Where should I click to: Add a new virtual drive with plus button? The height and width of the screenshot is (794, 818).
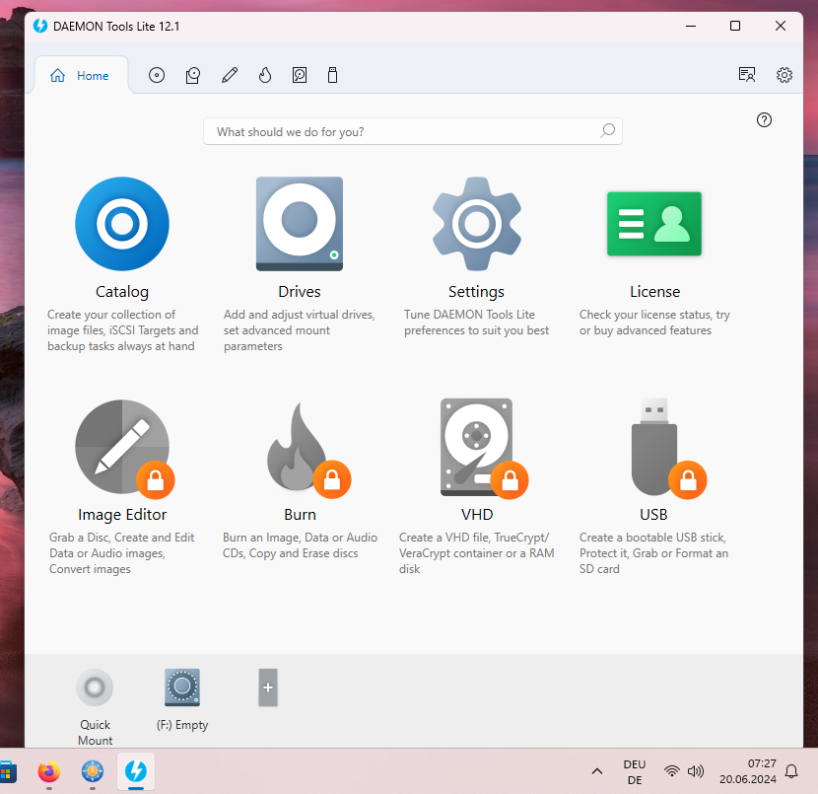click(268, 687)
